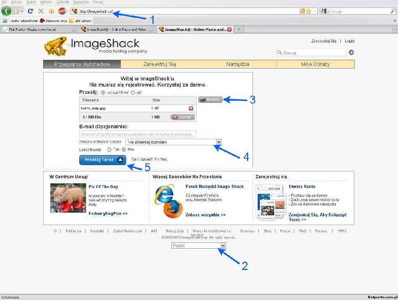Screen dimensions: 398x300
Task: Click the Szukaj search field
Action: coord(311,53)
